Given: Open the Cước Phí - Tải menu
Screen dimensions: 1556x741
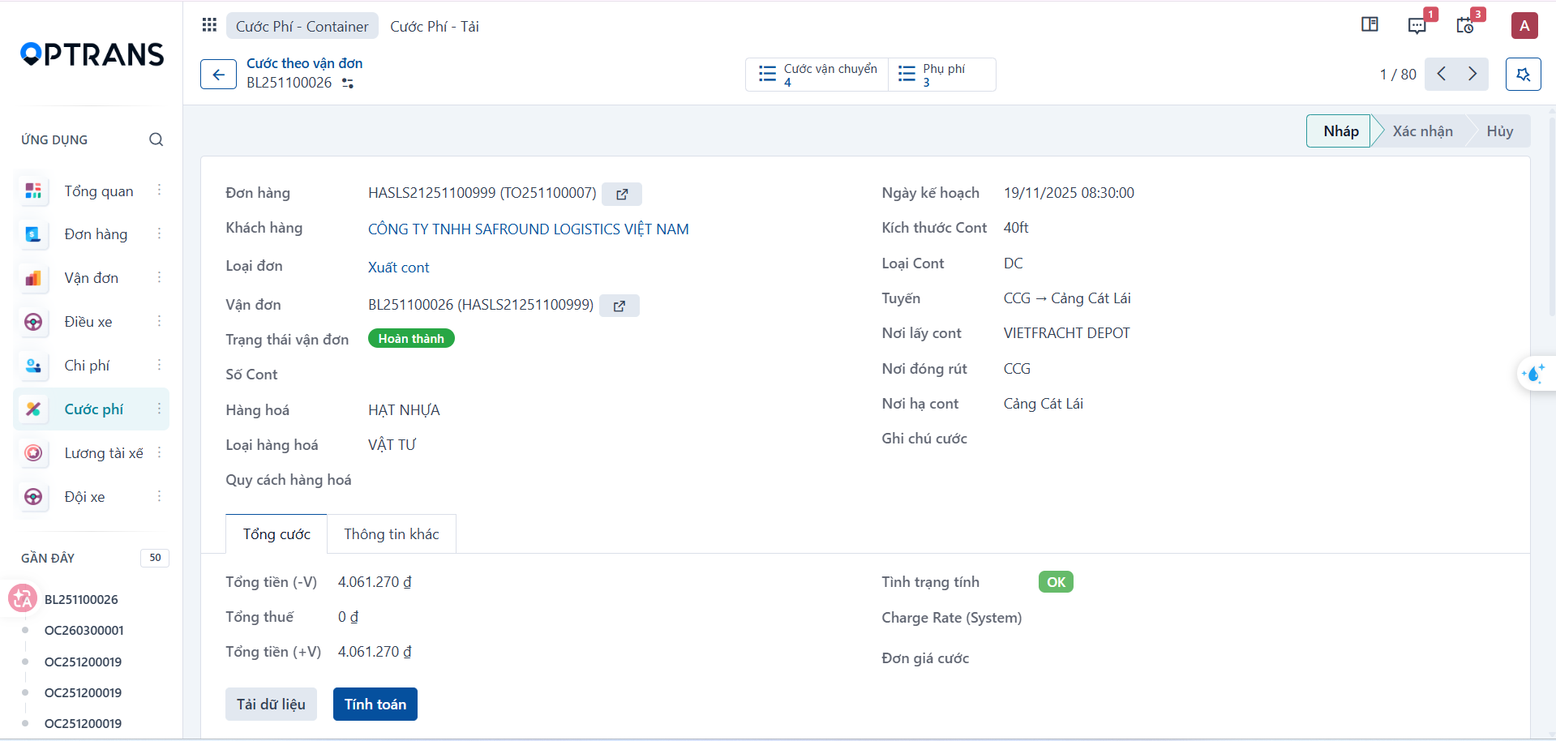Looking at the screenshot, I should tap(435, 26).
